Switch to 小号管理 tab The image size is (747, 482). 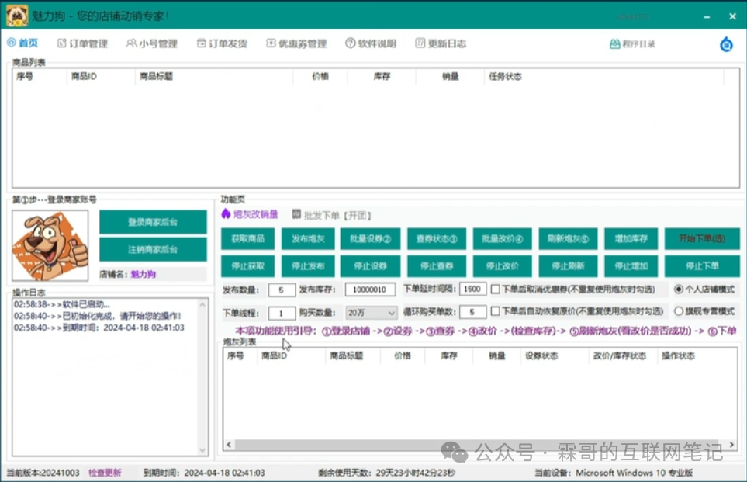pos(152,44)
